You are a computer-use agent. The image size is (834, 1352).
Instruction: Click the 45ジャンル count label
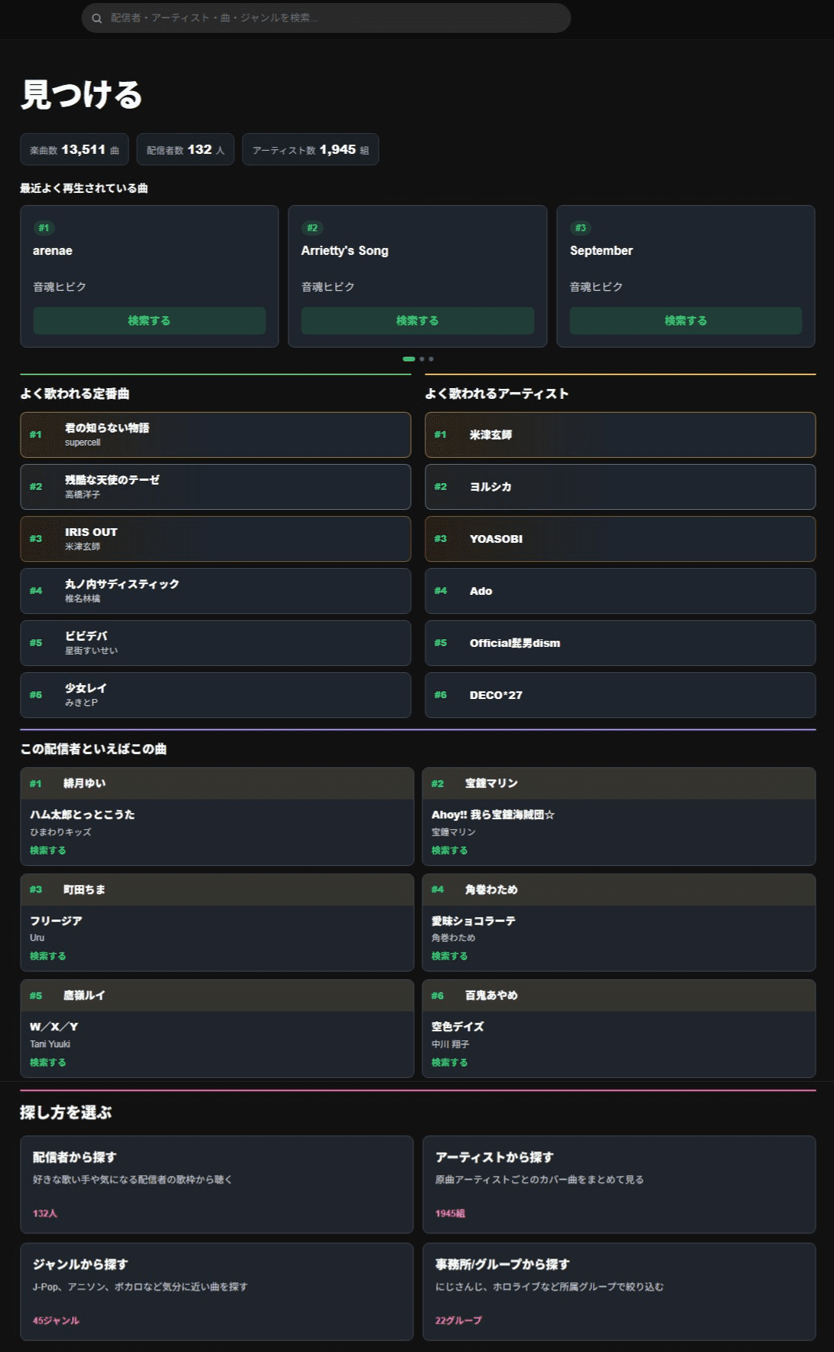click(56, 1321)
